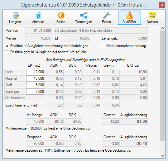Image resolution: width=168 pixels, height=161 pixels.
Task: Click the Ausgleichsbetrag value 81,90
Action: tap(134, 121)
